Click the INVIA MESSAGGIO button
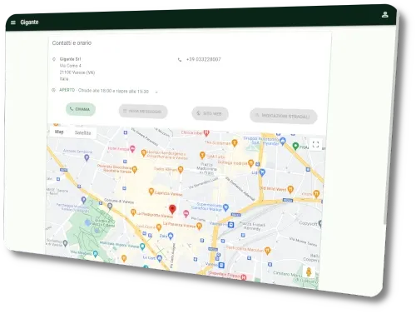This screenshot has width=416, height=314. [143, 112]
